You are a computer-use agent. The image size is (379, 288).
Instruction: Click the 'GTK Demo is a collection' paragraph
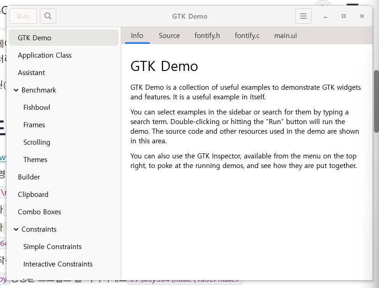246,92
